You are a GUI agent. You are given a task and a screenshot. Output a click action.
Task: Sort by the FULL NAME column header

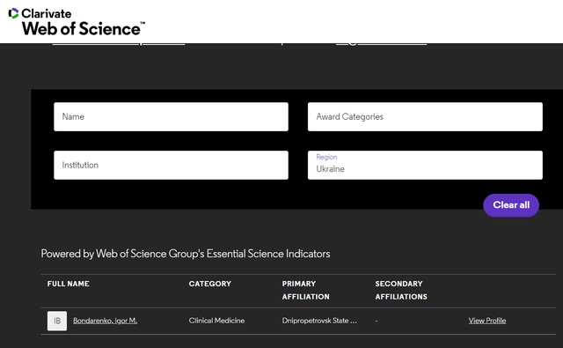[69, 284]
